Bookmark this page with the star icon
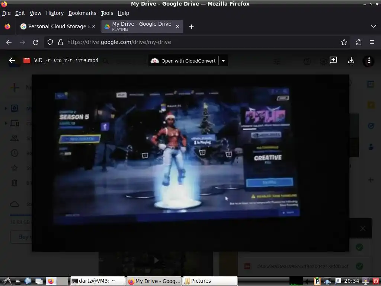Screen dimensions: 381x286 click(344, 42)
